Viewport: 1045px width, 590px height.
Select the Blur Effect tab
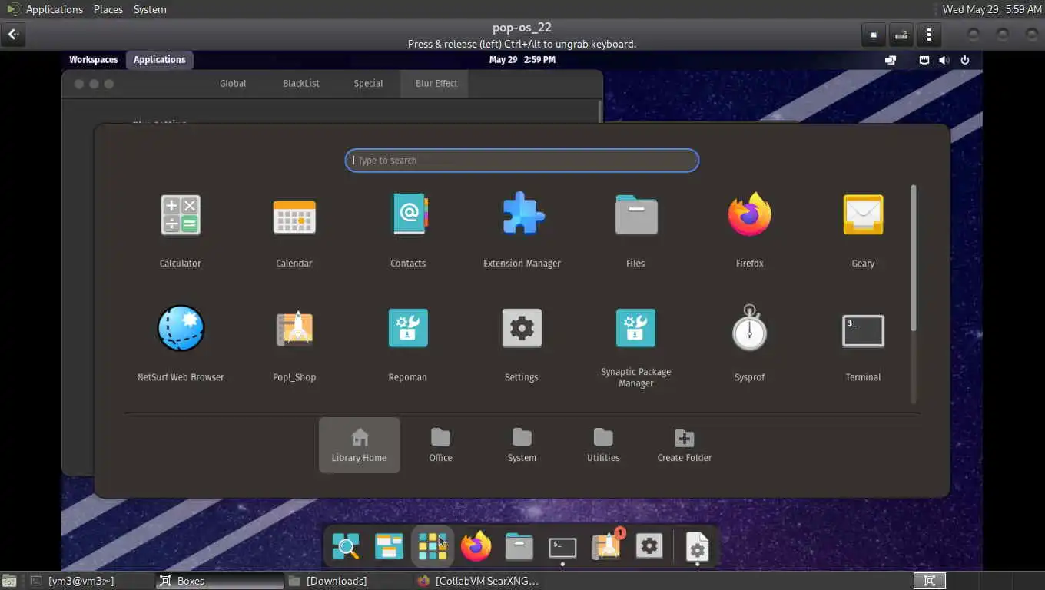(x=436, y=83)
